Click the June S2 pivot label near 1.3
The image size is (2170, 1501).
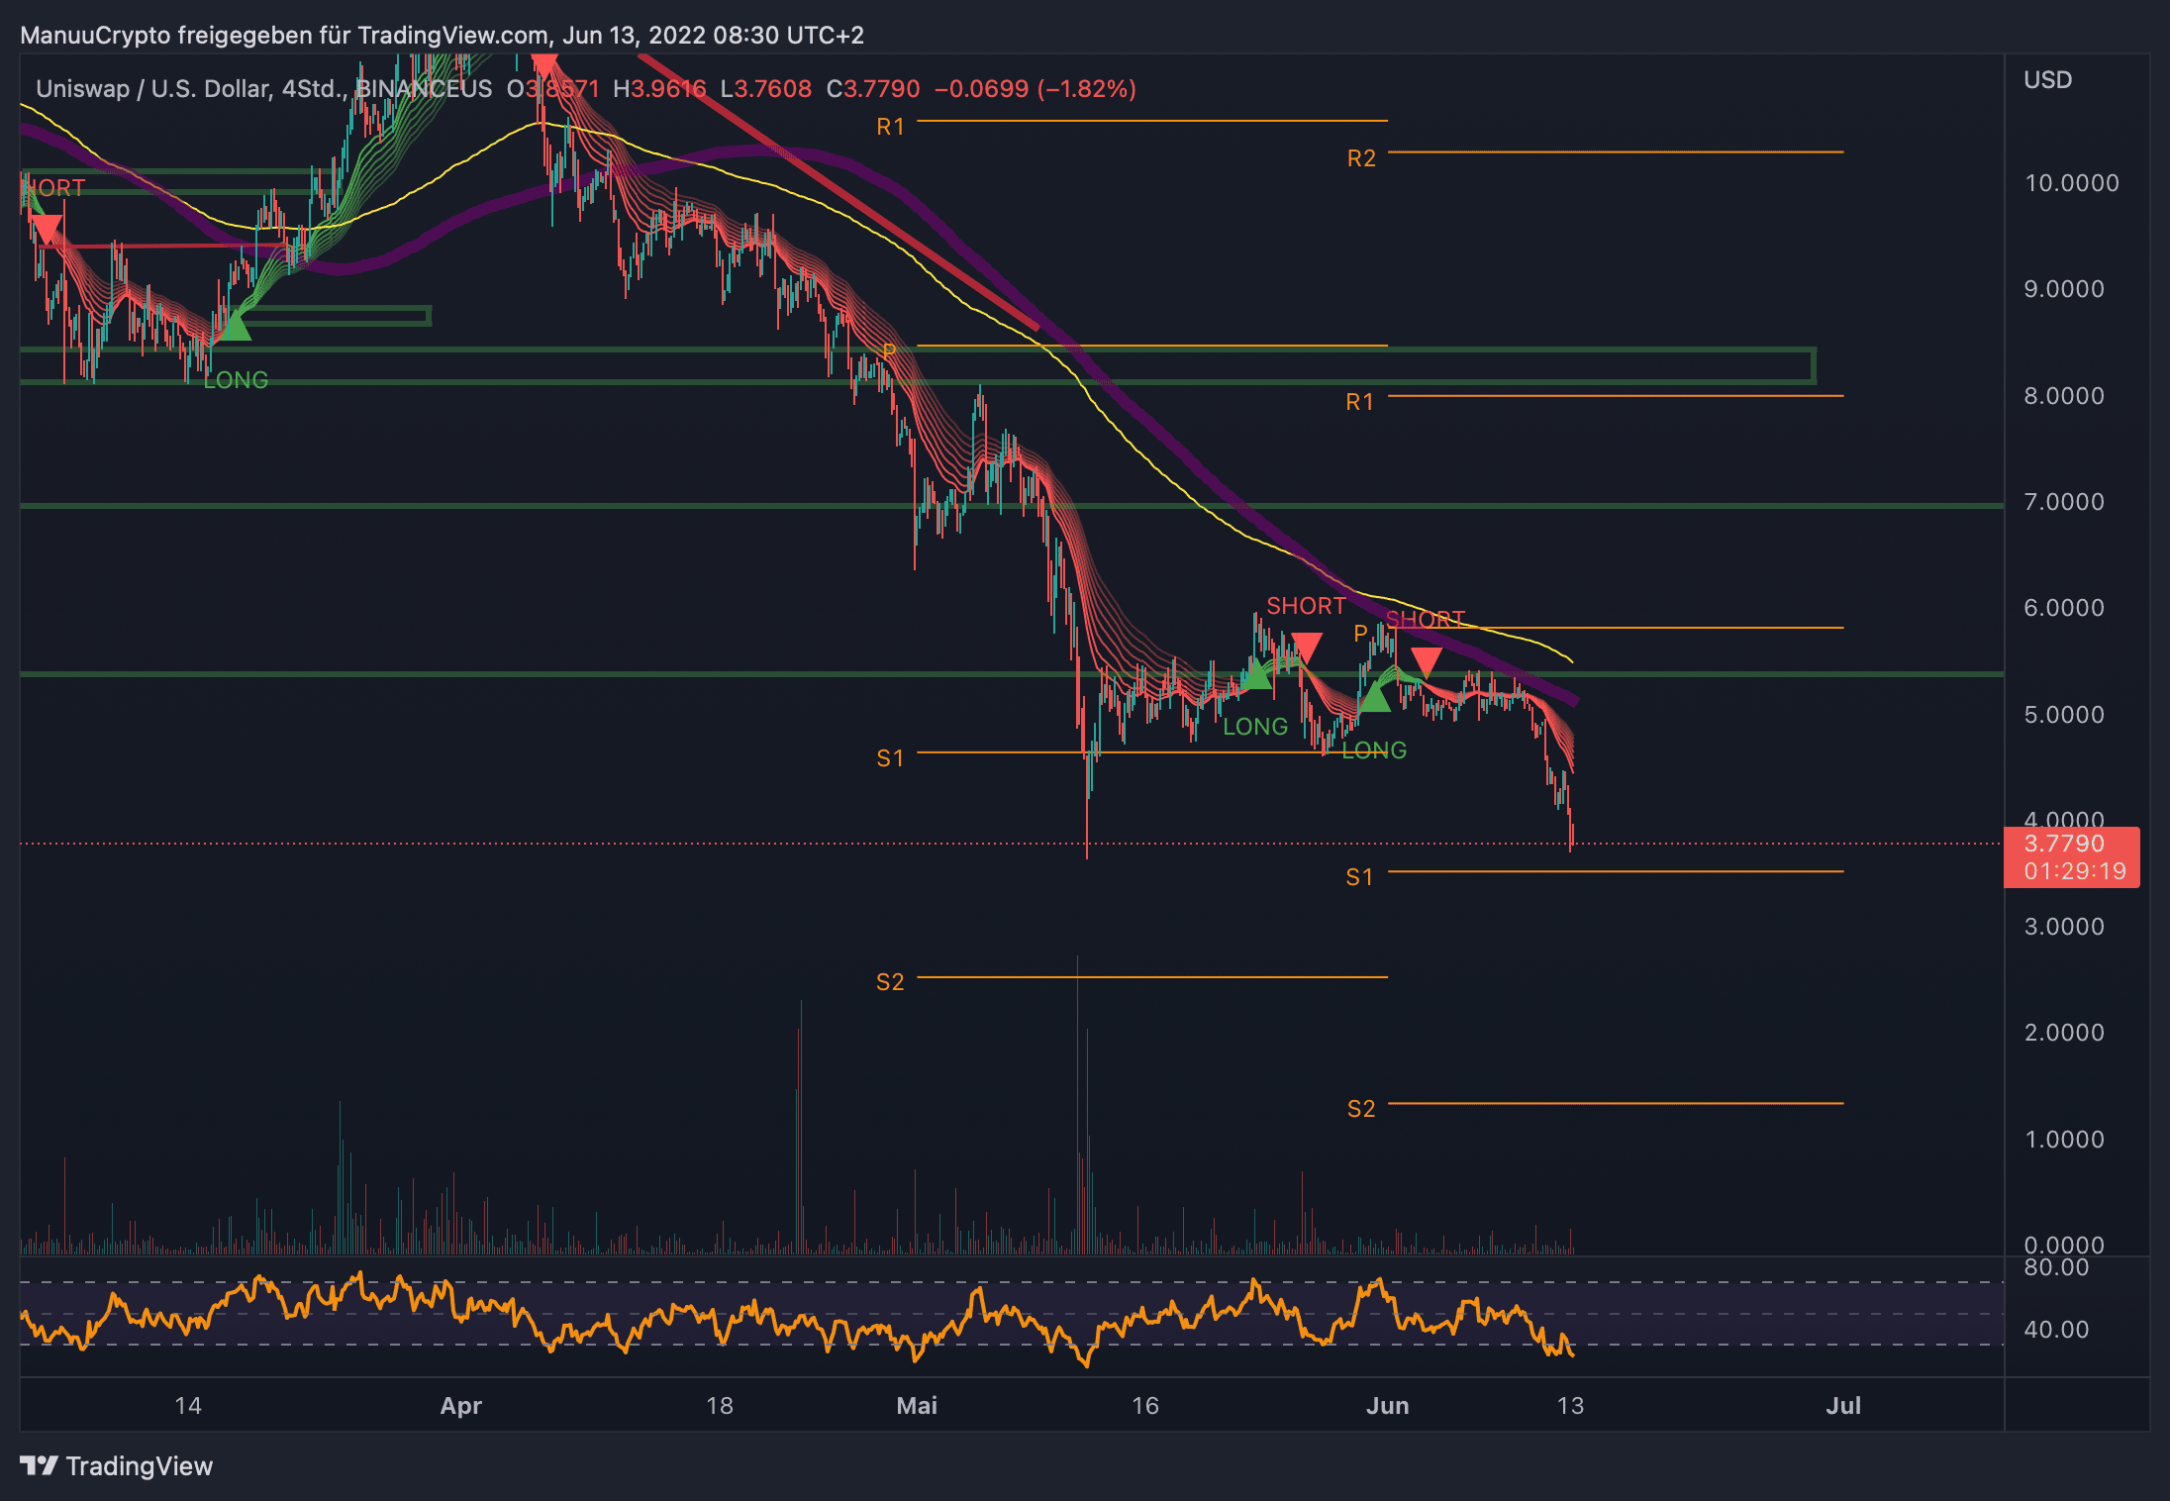[1361, 1109]
